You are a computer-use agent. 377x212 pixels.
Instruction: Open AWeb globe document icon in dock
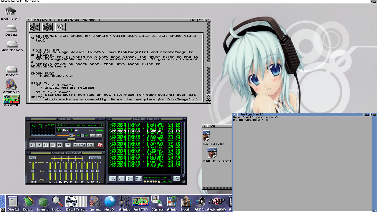(x=172, y=203)
